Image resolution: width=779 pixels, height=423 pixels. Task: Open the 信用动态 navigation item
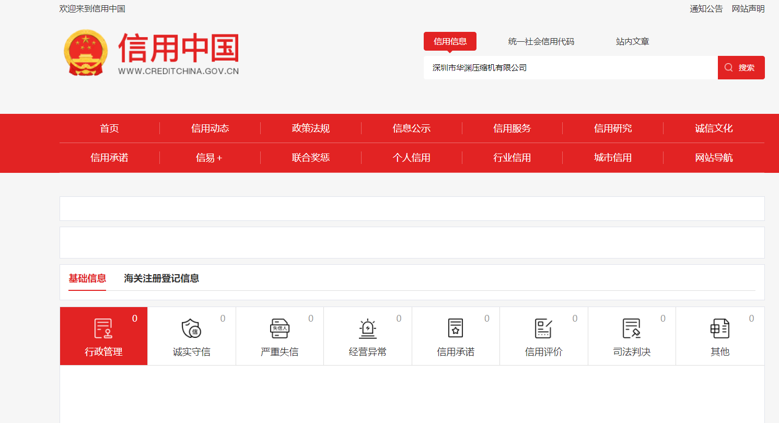coord(210,128)
